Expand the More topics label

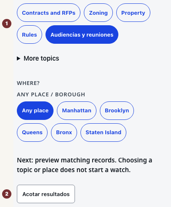pos(41,58)
